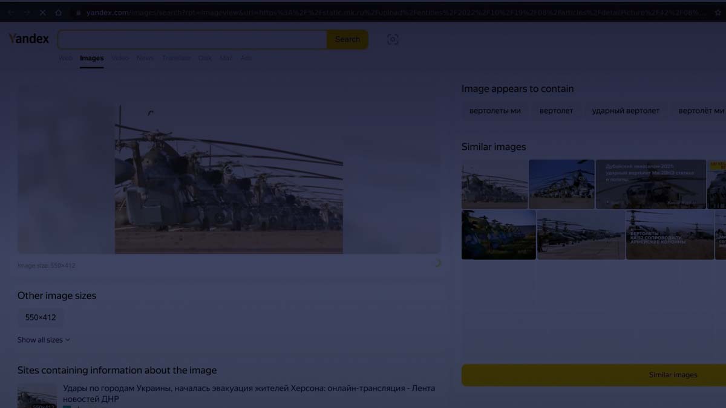Open the Mail tab
Viewport: 726px width, 408px height.
226,58
